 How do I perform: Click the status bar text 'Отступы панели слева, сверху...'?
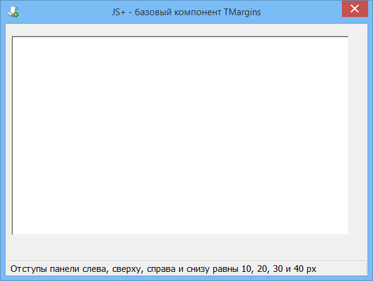[163, 269]
